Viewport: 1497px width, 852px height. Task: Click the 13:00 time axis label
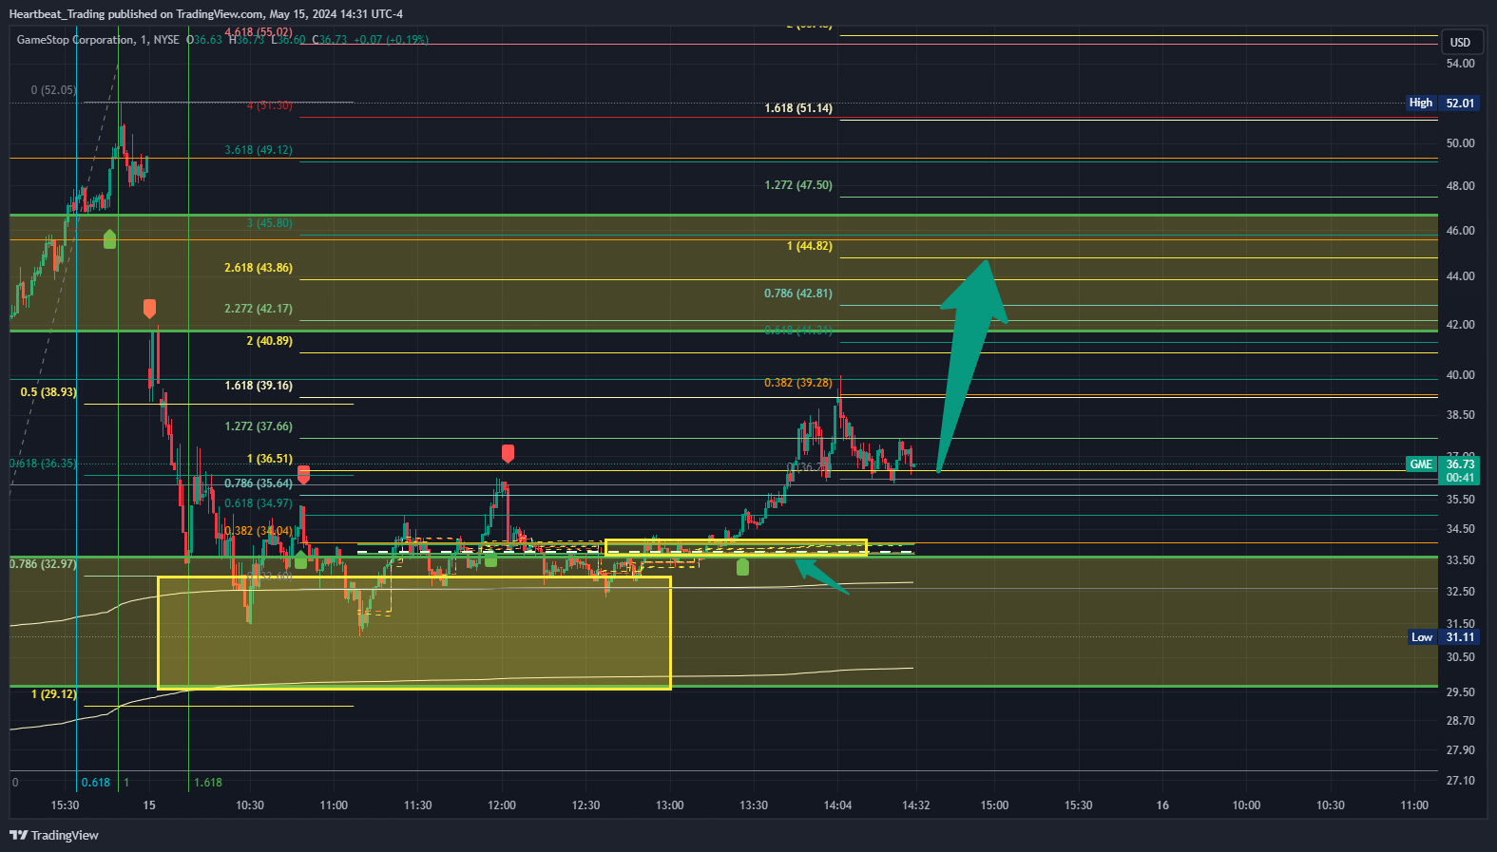pos(669,805)
